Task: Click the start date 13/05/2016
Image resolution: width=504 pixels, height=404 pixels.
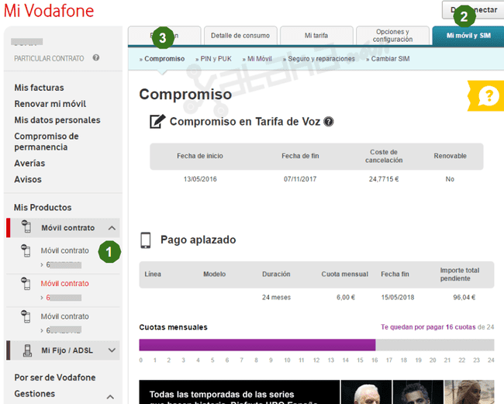Action: point(200,179)
